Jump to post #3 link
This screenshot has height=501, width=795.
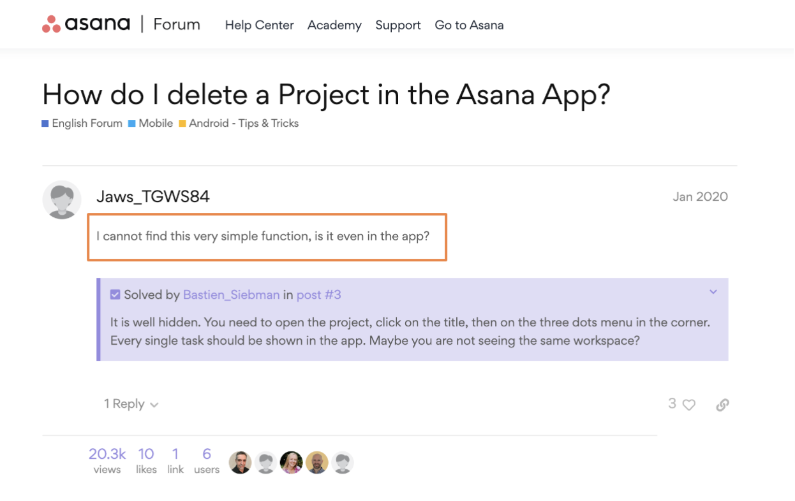pos(319,294)
